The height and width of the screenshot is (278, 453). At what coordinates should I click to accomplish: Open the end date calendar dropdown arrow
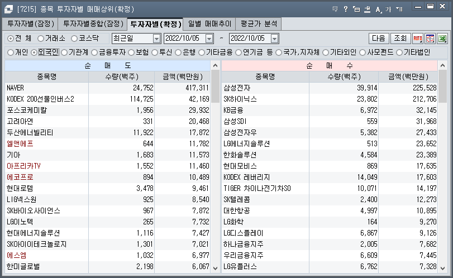pos(275,39)
